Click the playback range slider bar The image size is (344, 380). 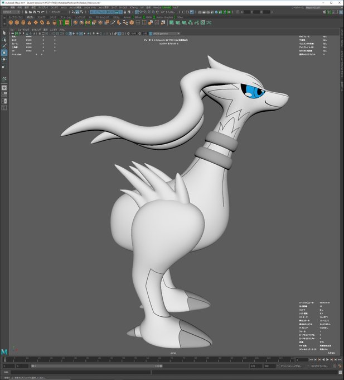[96, 366]
